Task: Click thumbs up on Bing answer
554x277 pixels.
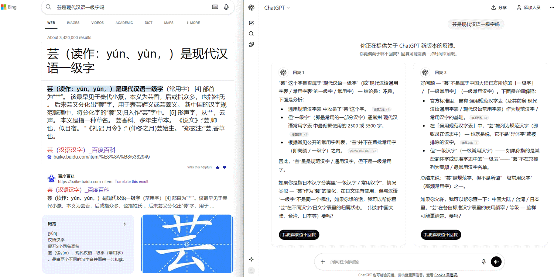Action: [x=218, y=167]
